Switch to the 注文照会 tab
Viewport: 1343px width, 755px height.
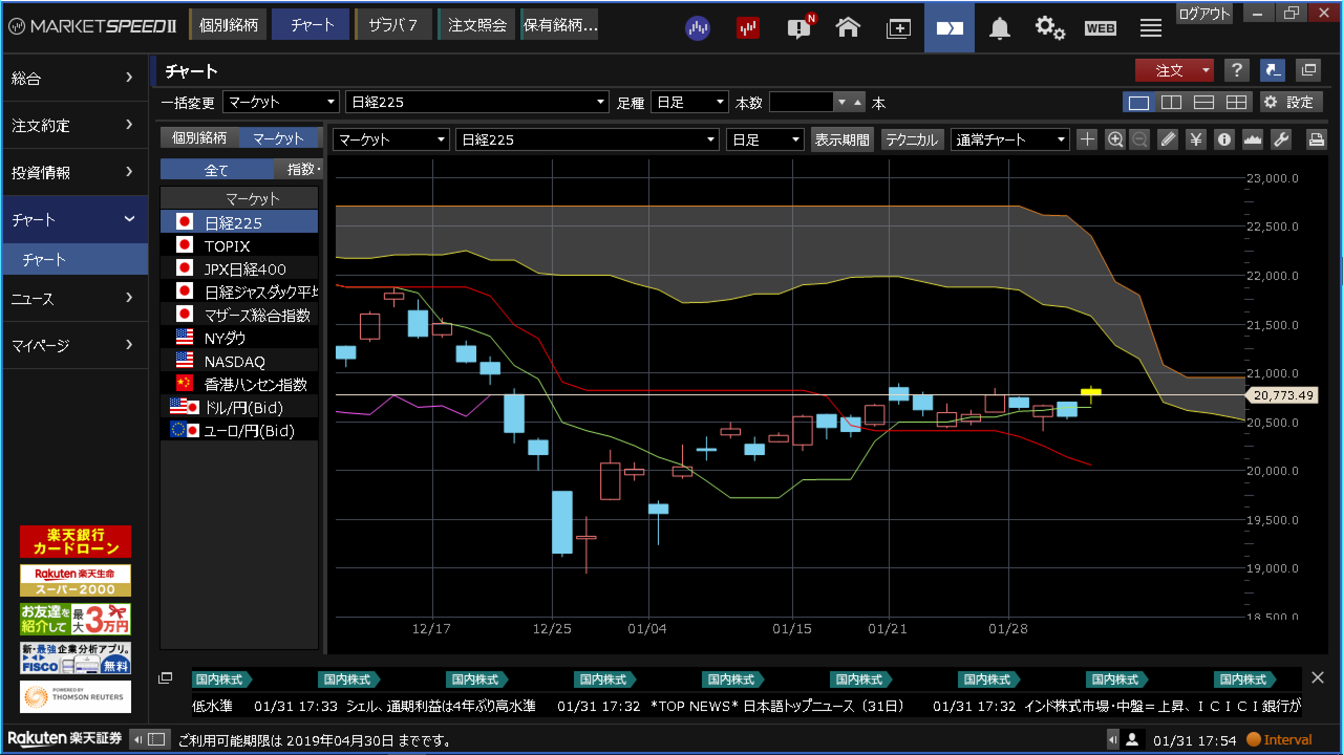(477, 25)
